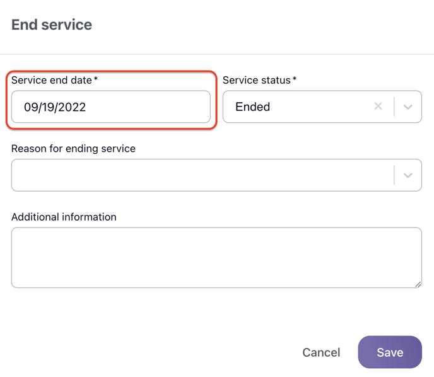Click the Service status label
The height and width of the screenshot is (377, 434).
(x=256, y=81)
